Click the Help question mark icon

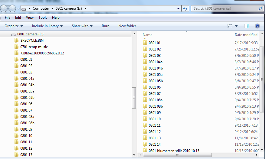[x=257, y=26]
